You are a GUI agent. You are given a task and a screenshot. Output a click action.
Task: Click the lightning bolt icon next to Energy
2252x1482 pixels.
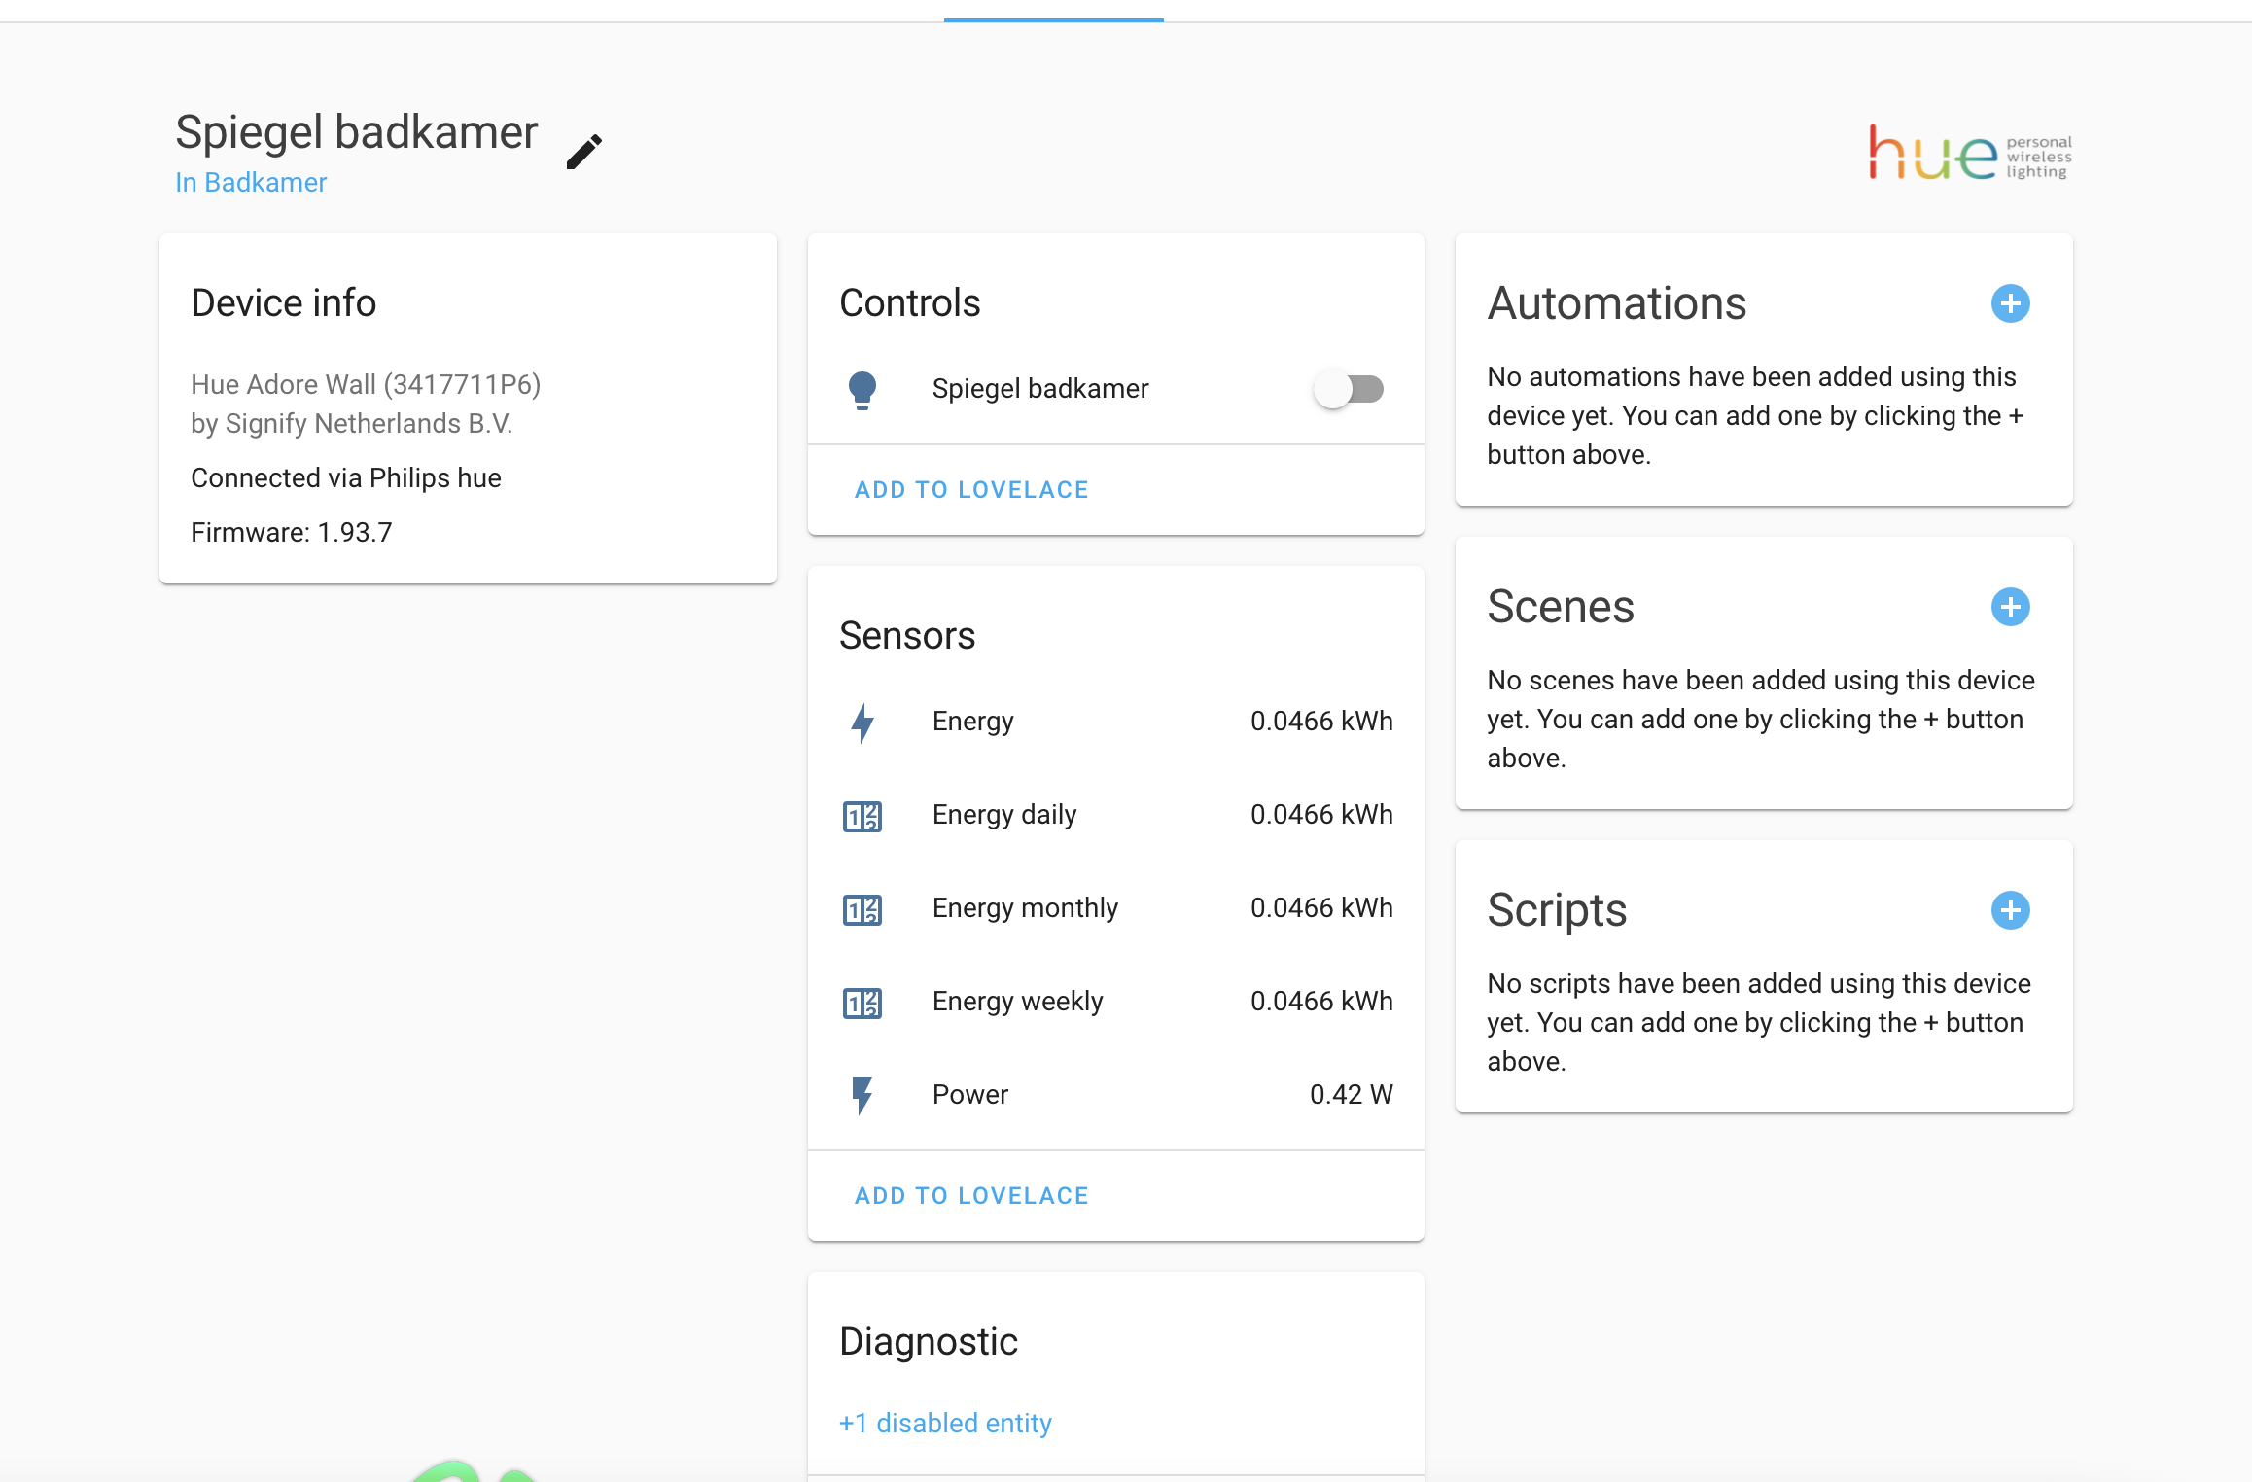[862, 722]
